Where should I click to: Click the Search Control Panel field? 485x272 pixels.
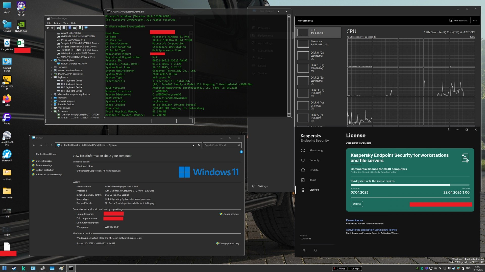pyautogui.click(x=222, y=145)
